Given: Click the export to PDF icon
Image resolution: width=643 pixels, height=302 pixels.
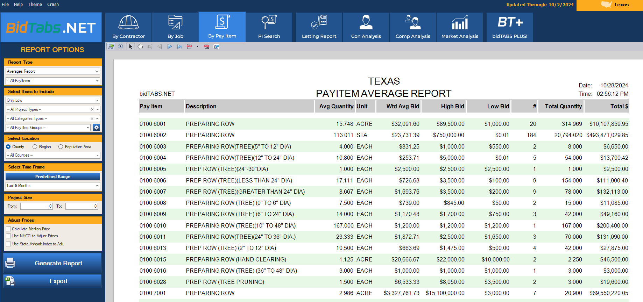Looking at the screenshot, I should point(189,46).
